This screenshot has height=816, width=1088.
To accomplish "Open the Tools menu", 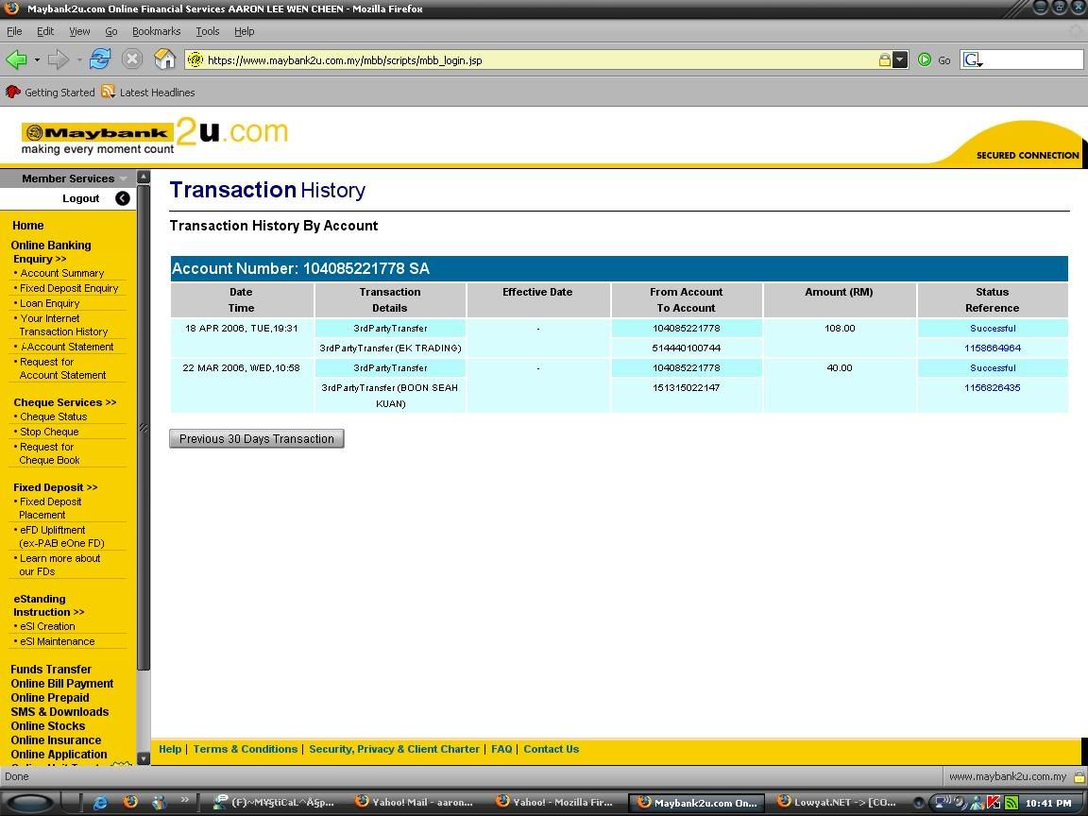I will pos(207,31).
